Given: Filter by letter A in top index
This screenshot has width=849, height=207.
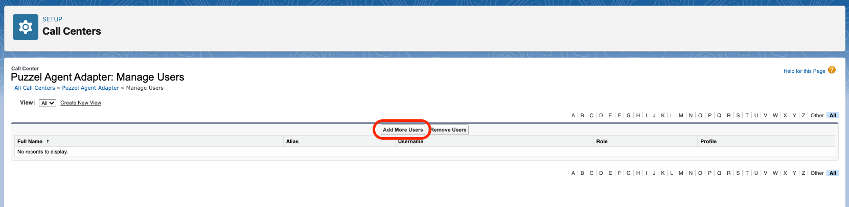Looking at the screenshot, I should pos(573,116).
